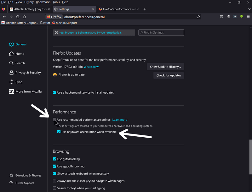This screenshot has height=192, width=252.
Task: Click the account extension icon beside Pocket
Action: click(228, 17)
